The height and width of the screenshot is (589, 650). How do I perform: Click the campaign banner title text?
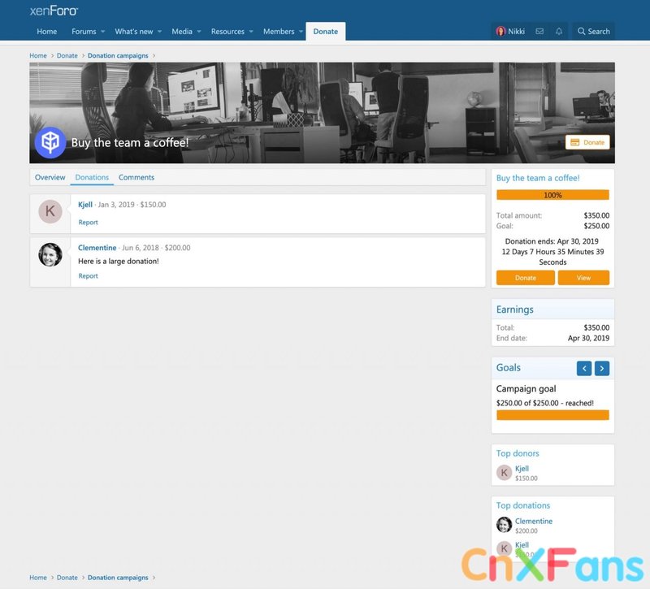(x=130, y=143)
